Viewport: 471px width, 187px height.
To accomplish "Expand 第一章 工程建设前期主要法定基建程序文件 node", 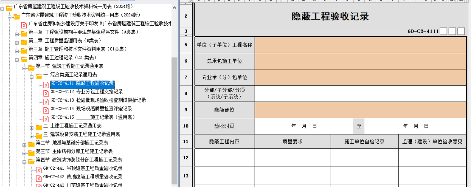I will [17, 34].
